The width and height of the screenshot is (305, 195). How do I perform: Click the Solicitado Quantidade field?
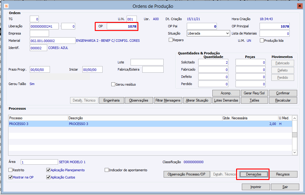(x=213, y=62)
